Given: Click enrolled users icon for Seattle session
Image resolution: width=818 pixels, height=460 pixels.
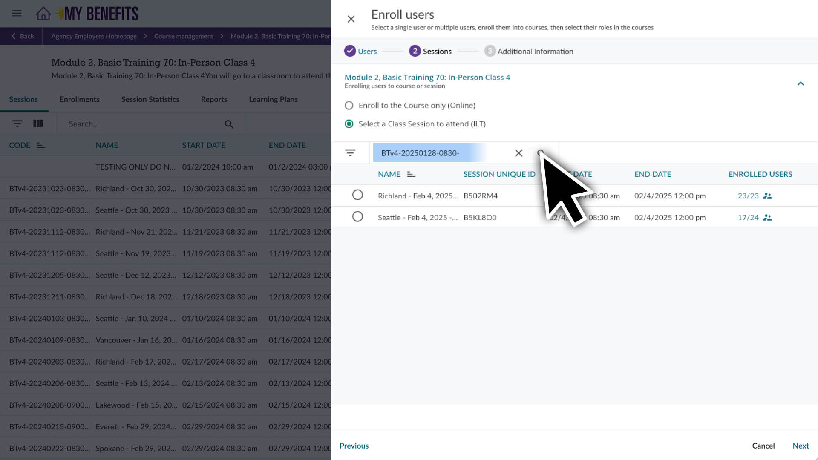Looking at the screenshot, I should click(767, 218).
